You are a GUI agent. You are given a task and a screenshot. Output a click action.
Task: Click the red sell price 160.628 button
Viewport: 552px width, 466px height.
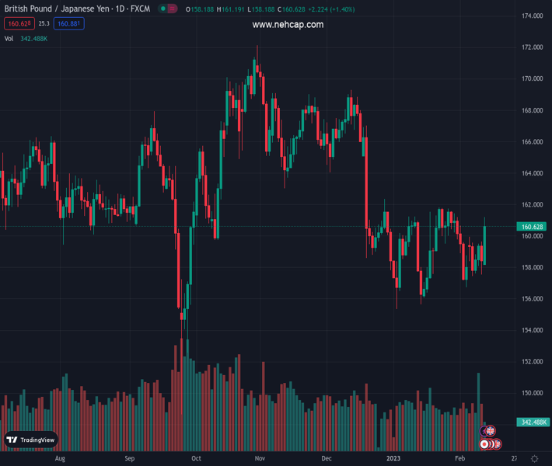(18, 23)
